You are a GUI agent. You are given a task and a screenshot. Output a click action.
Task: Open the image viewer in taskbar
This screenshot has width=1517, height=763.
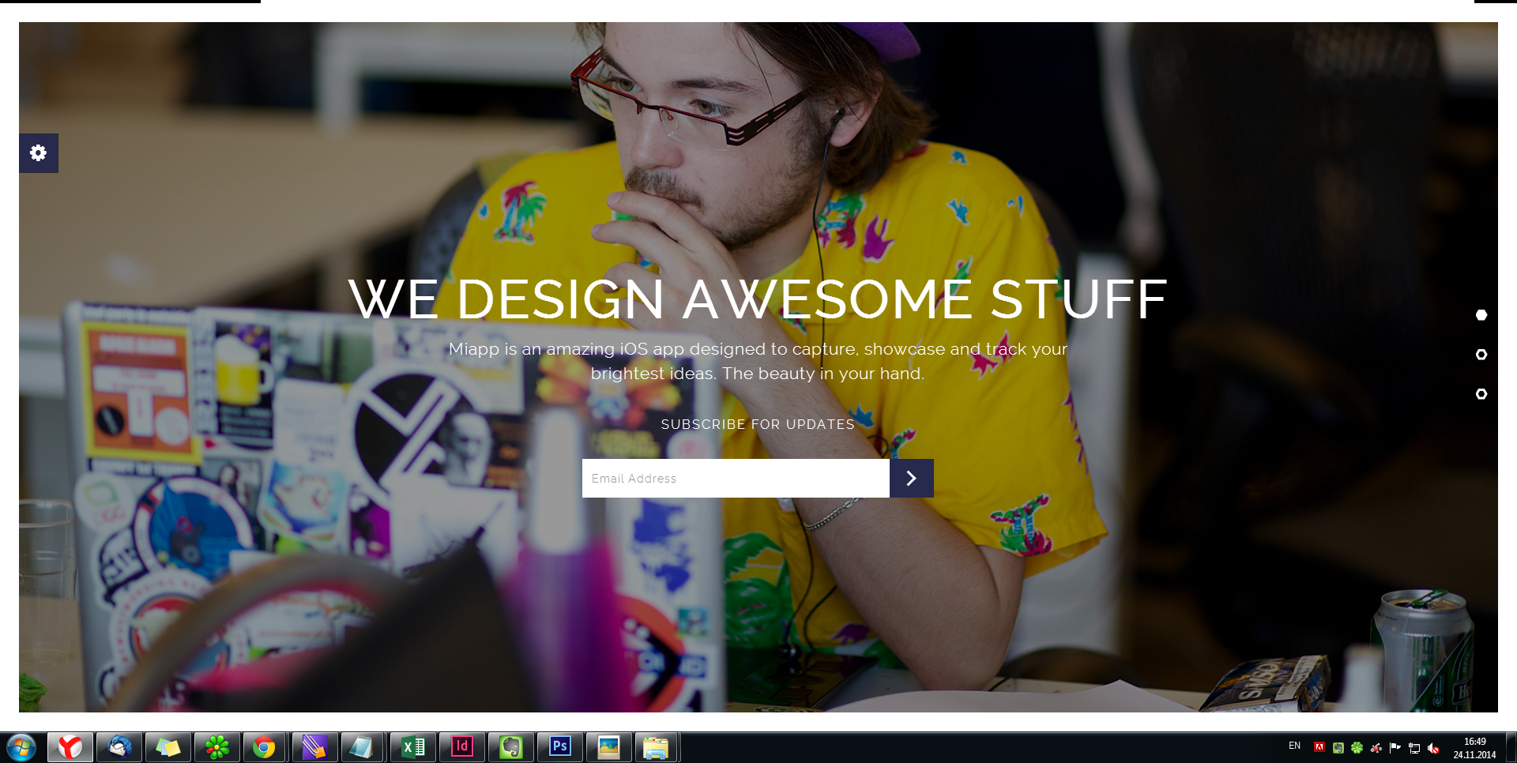[x=609, y=747]
